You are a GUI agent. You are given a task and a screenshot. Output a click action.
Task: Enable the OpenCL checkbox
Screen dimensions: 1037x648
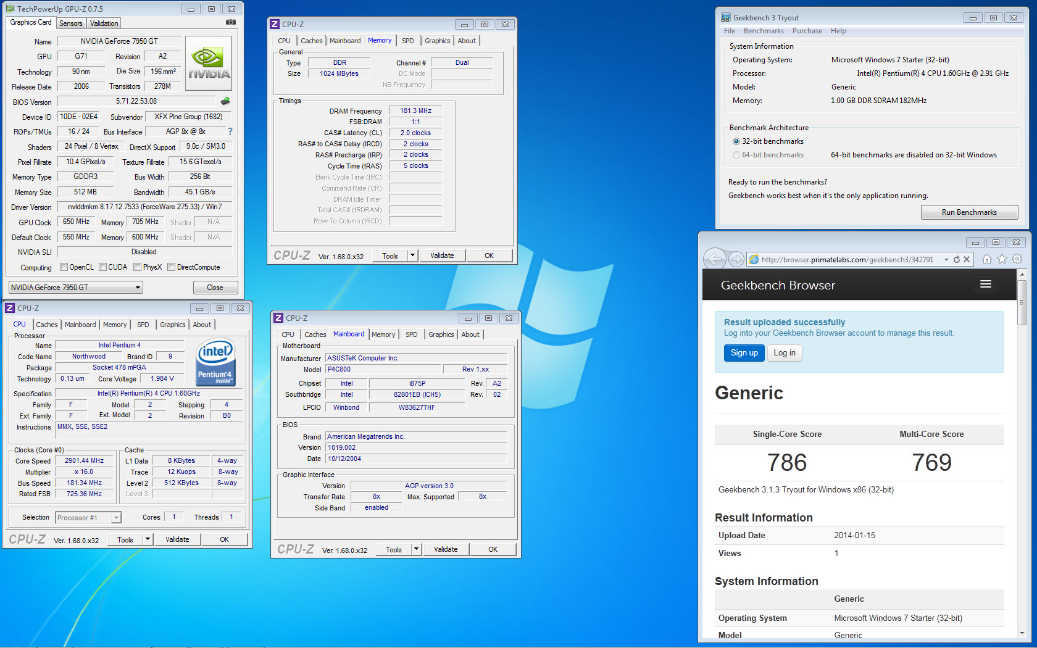pos(64,267)
